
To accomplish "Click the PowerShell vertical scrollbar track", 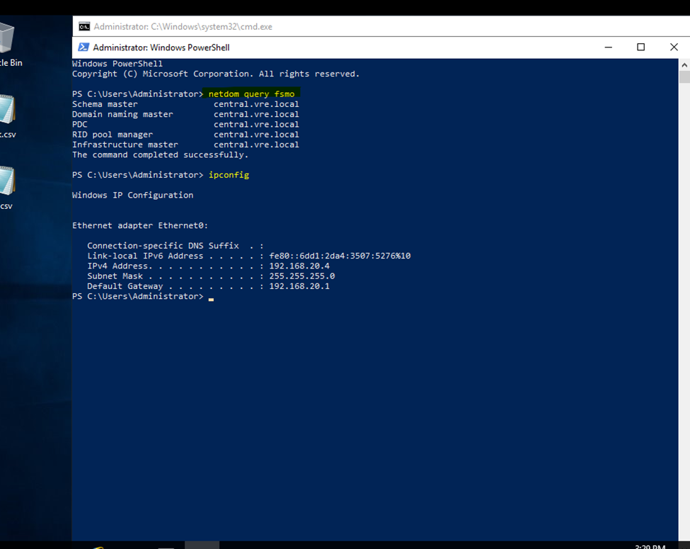I will click(684, 283).
